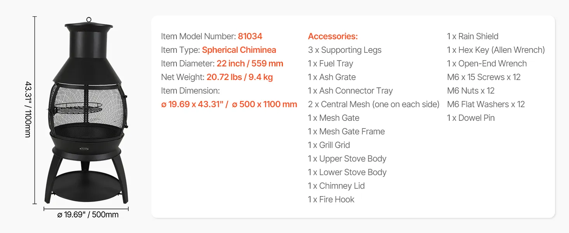Viewport: 569px width, 233px height.
Task: Click the 22 inch / 559 mm diameter value
Action: (250, 64)
